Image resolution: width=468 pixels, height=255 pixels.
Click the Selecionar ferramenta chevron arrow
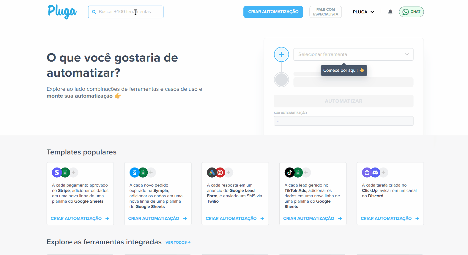tap(407, 54)
